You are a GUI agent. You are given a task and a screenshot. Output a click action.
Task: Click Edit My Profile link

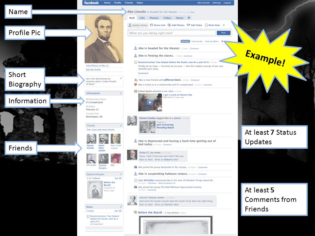(x=94, y=70)
